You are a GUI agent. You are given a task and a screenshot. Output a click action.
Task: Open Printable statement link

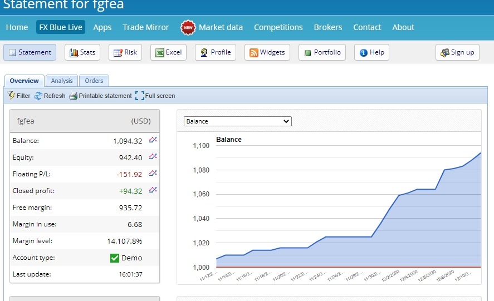tap(101, 96)
